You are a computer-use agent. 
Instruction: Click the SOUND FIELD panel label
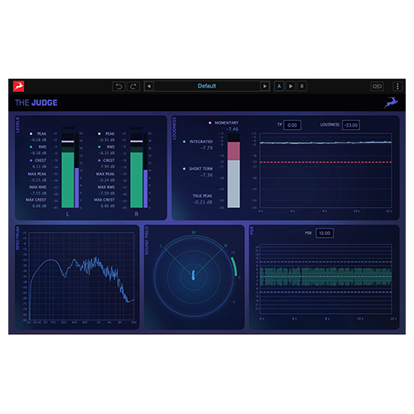147,241
